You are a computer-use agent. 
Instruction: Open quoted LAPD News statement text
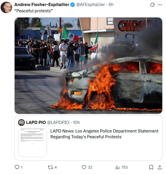[x=104, y=134]
